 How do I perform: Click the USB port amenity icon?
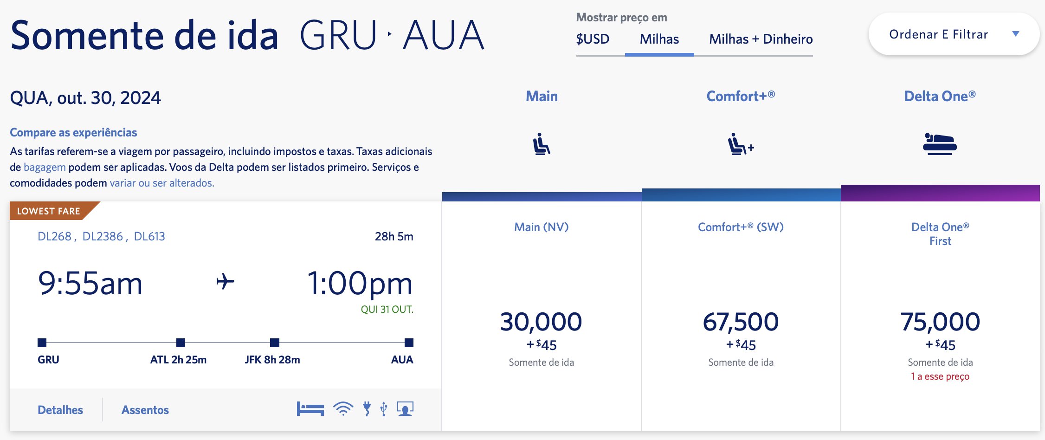click(x=384, y=409)
